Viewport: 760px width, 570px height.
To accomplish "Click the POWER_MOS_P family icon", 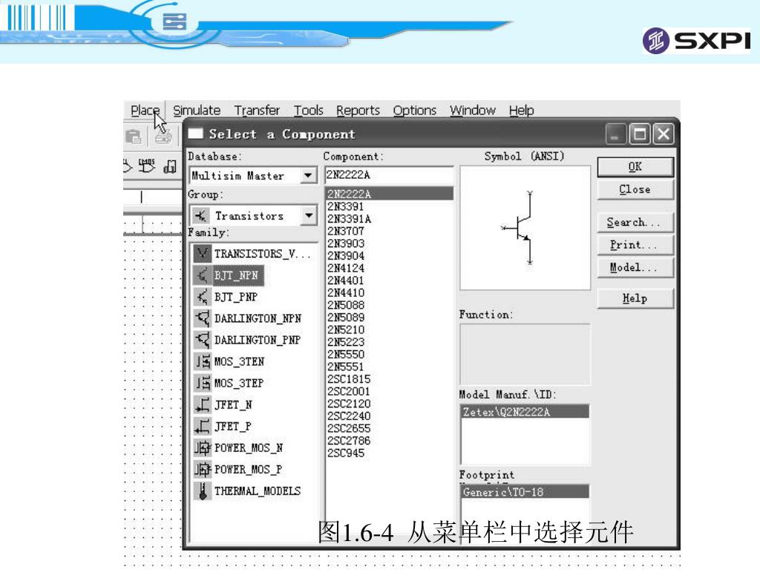I will pos(202,469).
